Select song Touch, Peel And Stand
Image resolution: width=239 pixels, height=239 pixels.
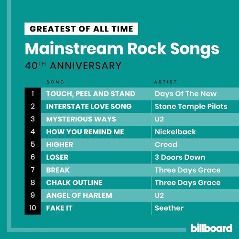(91, 94)
